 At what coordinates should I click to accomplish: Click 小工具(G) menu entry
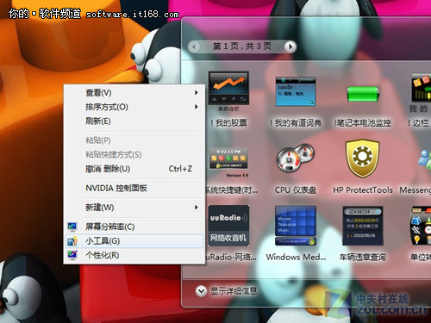pos(134,241)
